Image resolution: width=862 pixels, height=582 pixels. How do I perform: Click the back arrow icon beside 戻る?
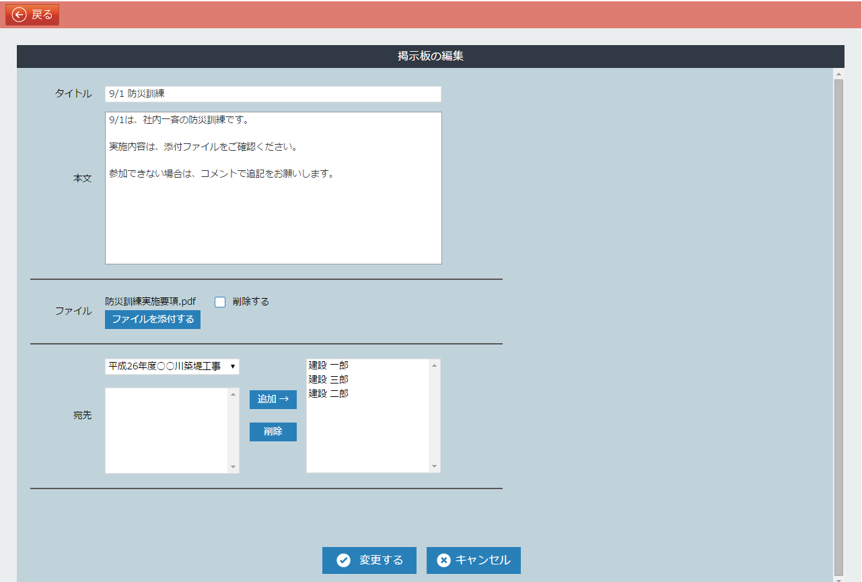click(19, 15)
